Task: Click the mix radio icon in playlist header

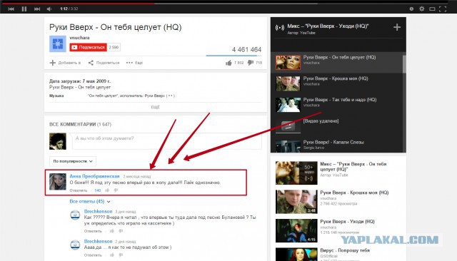Action: tap(280, 28)
